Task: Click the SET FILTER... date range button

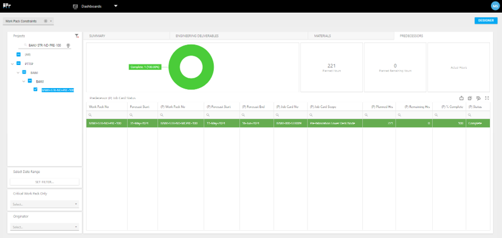Action: [44, 182]
